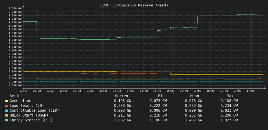The height and width of the screenshot is (130, 268).
Task: Click Generation mean value 0.076 GW
Action: [194, 101]
